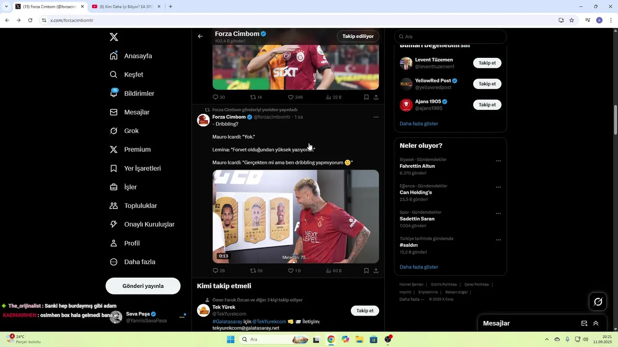The height and width of the screenshot is (347, 618).
Task: Open options for the Fahrettin Altun trend
Action: (498, 161)
